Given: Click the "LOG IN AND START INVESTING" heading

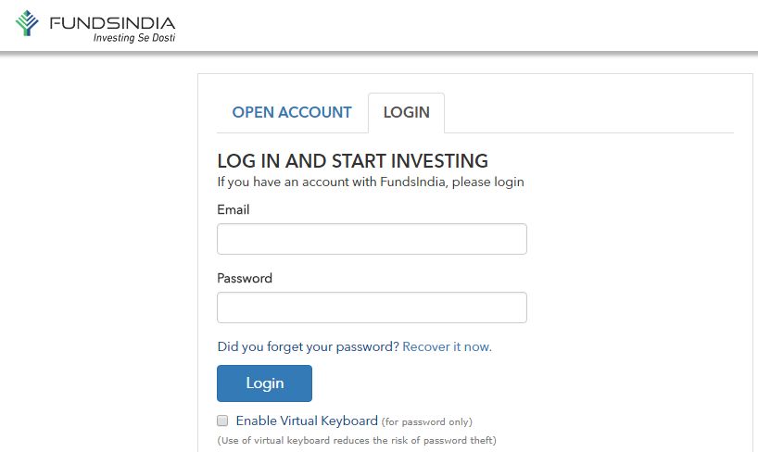Looking at the screenshot, I should point(352,160).
